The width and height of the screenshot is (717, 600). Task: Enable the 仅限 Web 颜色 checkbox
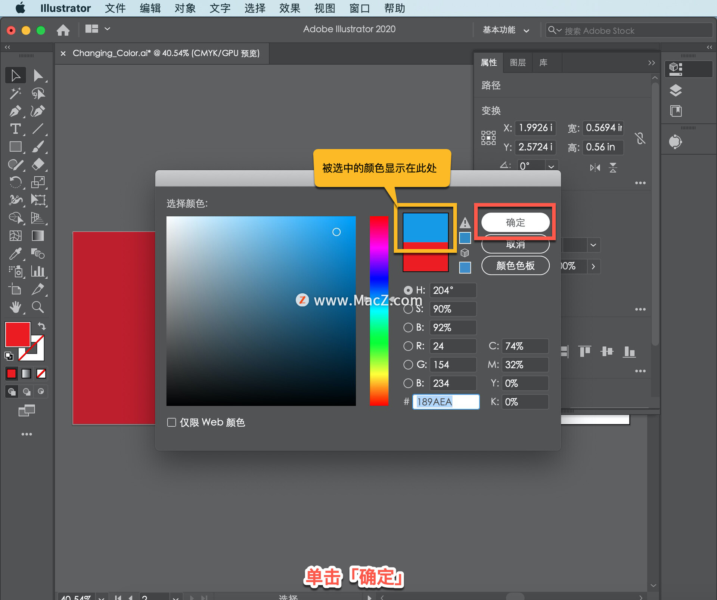(x=171, y=423)
